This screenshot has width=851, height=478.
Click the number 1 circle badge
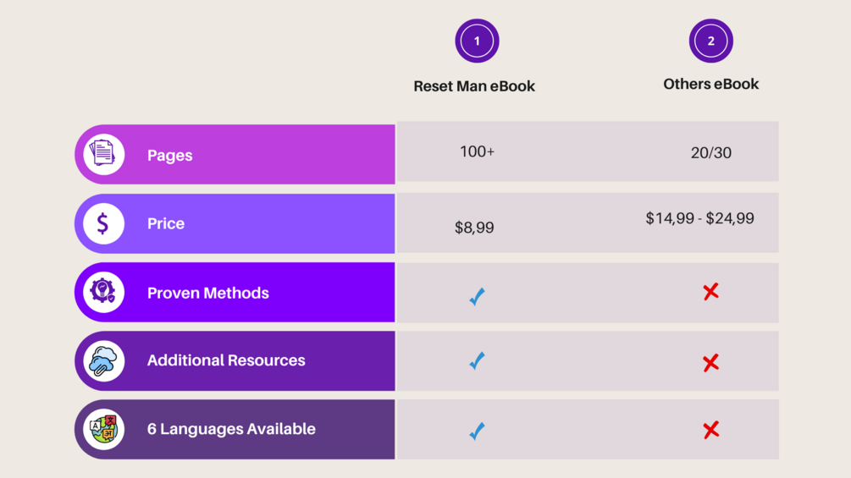[x=477, y=41]
